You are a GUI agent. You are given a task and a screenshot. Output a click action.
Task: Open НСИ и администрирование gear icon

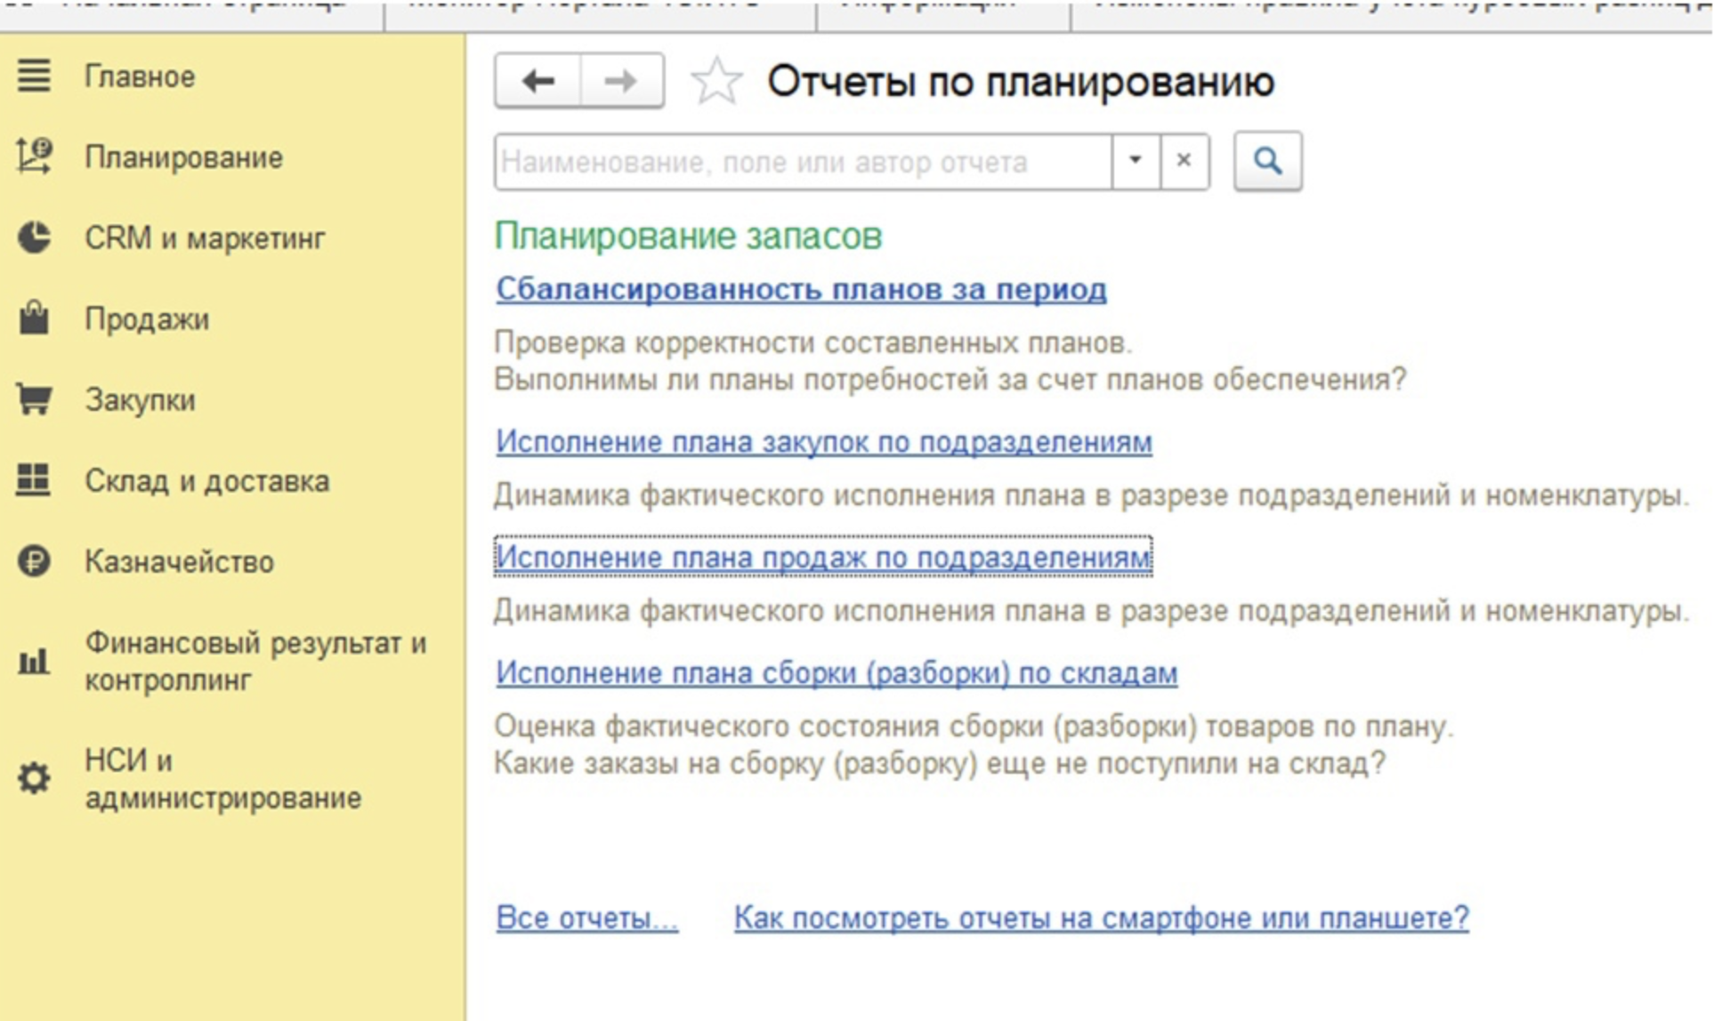pyautogui.click(x=34, y=778)
